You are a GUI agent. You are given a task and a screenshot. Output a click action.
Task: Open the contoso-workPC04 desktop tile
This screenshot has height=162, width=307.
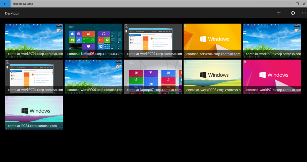pyautogui.click(x=34, y=77)
